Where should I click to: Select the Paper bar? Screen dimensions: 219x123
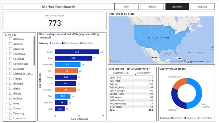[x=73, y=58]
